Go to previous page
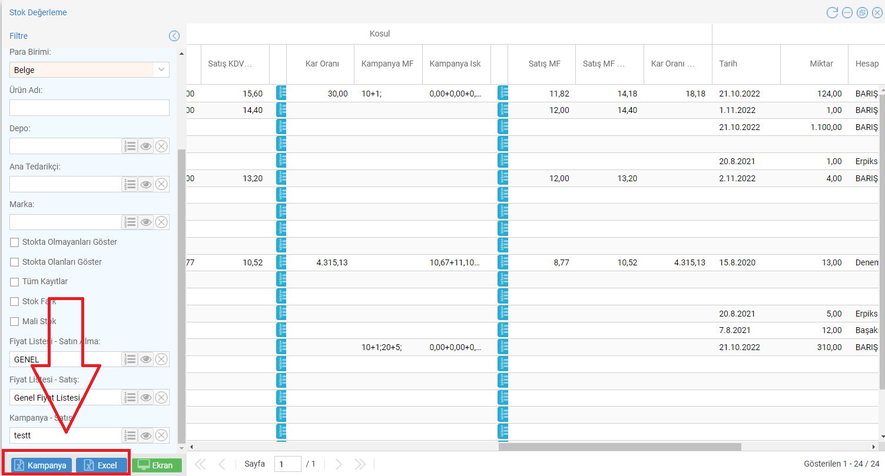 221,464
